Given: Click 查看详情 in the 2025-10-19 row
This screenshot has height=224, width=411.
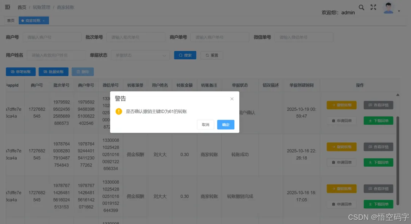Looking at the screenshot, I should (x=378, y=105).
